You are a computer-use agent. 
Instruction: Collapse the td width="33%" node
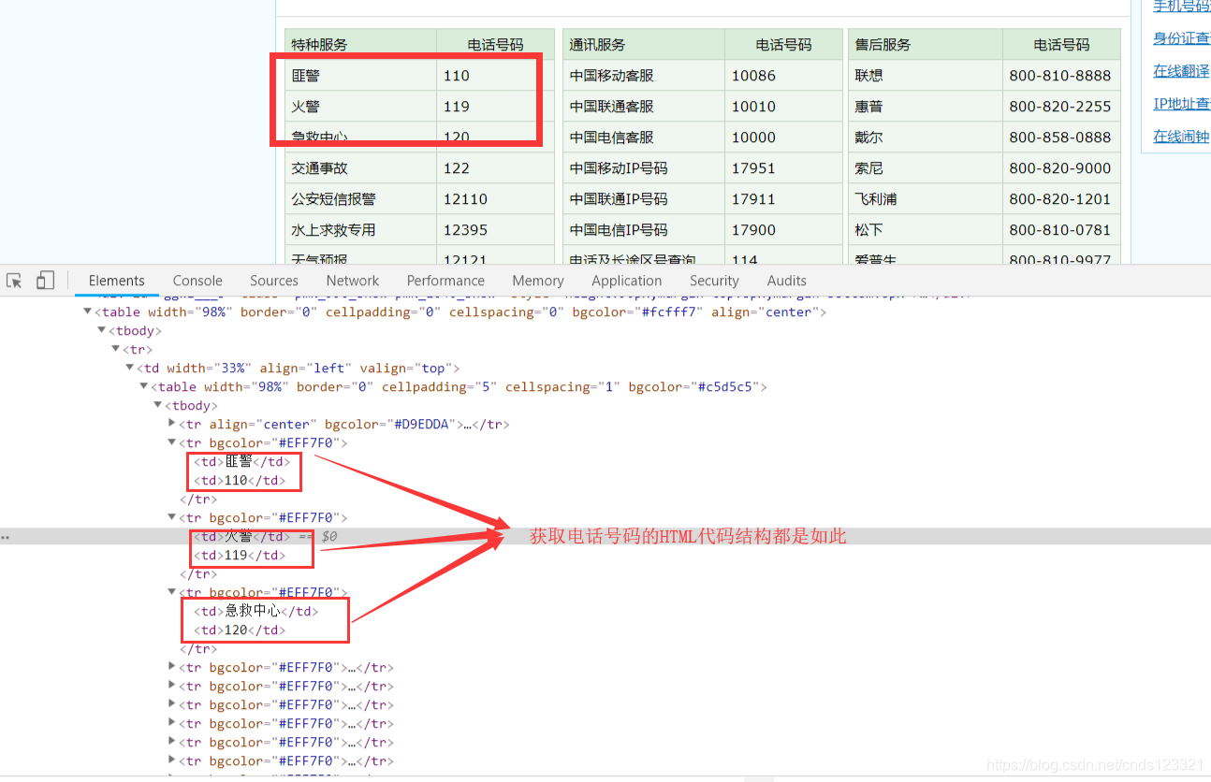point(130,368)
